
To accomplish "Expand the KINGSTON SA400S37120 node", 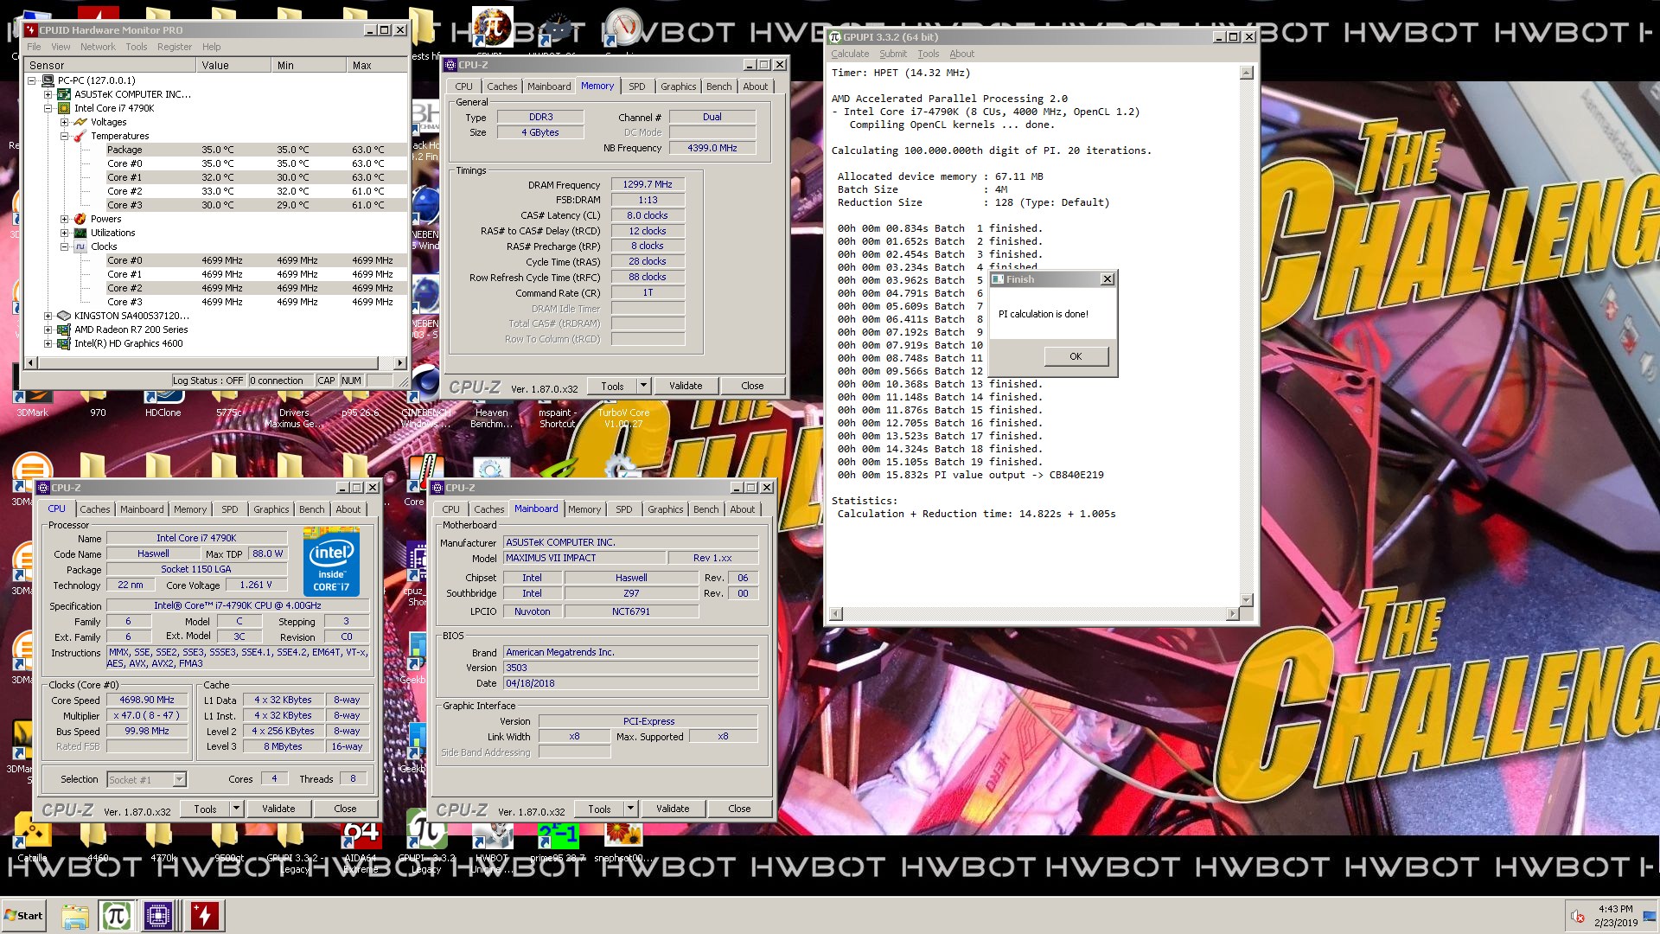I will pyautogui.click(x=48, y=316).
